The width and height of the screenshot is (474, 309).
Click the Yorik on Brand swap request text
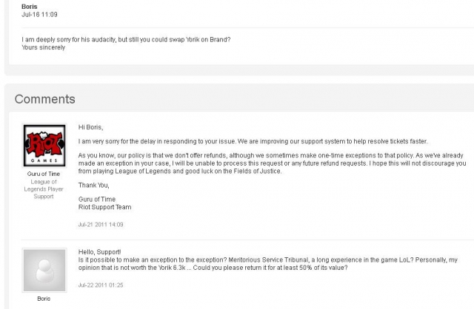[x=126, y=39]
